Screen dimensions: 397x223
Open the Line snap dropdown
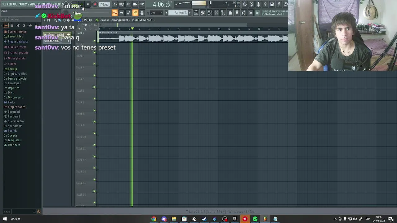156,13
